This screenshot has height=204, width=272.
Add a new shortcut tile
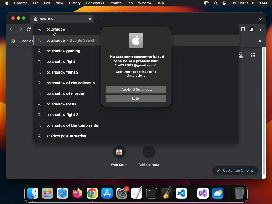click(x=149, y=156)
